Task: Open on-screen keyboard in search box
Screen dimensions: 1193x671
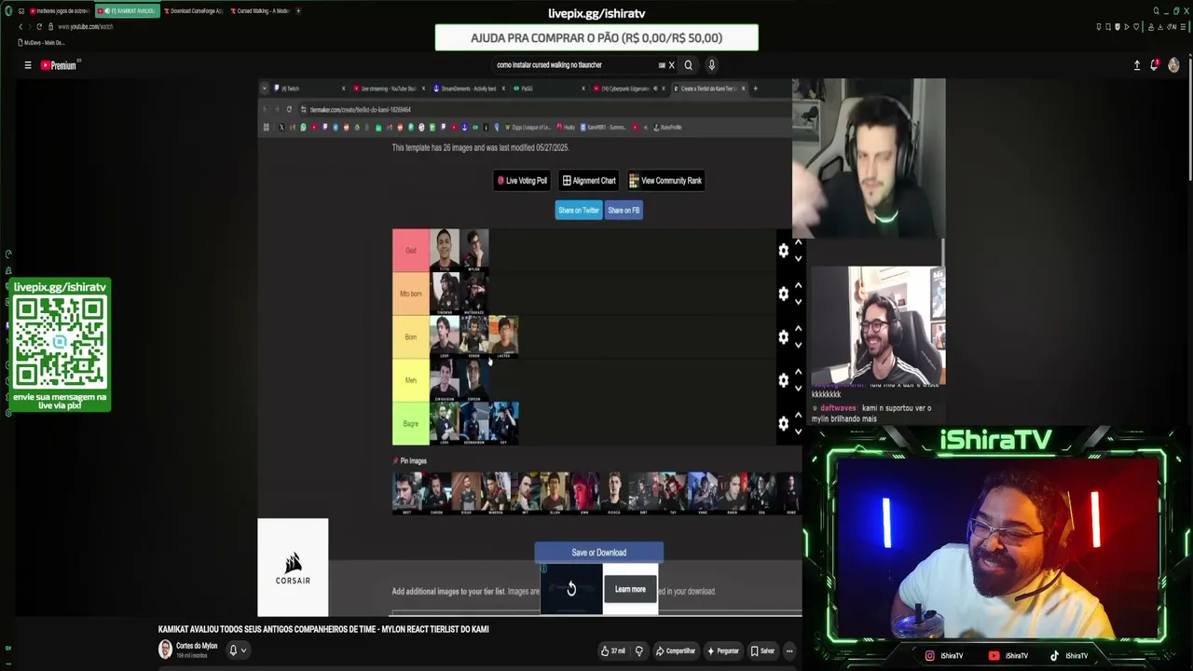Action: (x=662, y=65)
